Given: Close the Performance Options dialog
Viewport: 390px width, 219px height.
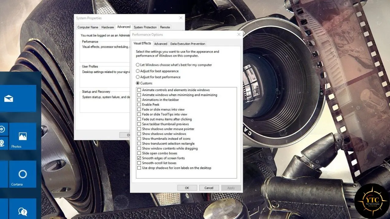Looking at the screenshot, I should (x=239, y=35).
